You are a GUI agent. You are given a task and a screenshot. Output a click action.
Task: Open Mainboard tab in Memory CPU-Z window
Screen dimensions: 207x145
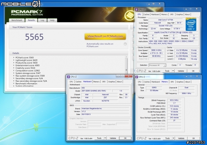coord(156,82)
